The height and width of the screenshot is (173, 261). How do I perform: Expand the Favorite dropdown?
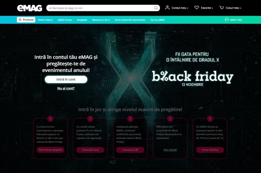207,8
